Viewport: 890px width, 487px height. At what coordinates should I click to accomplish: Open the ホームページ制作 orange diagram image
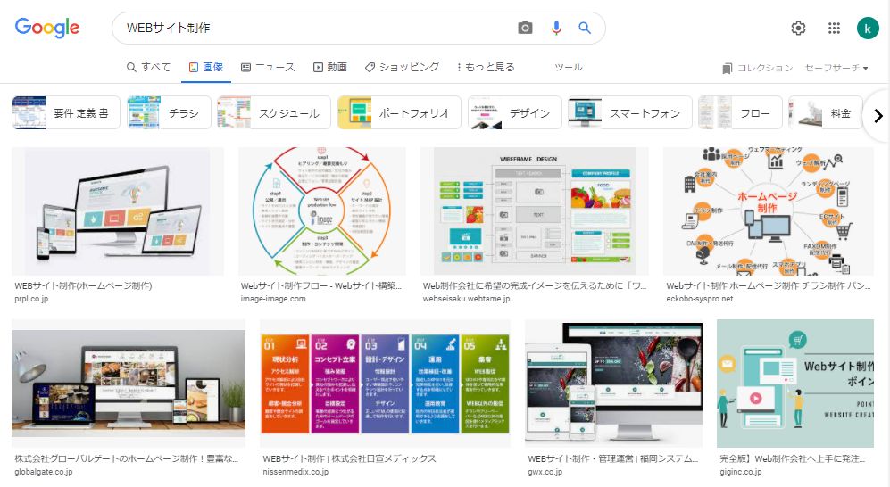tap(769, 211)
